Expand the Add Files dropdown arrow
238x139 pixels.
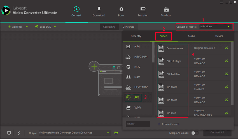(27, 27)
